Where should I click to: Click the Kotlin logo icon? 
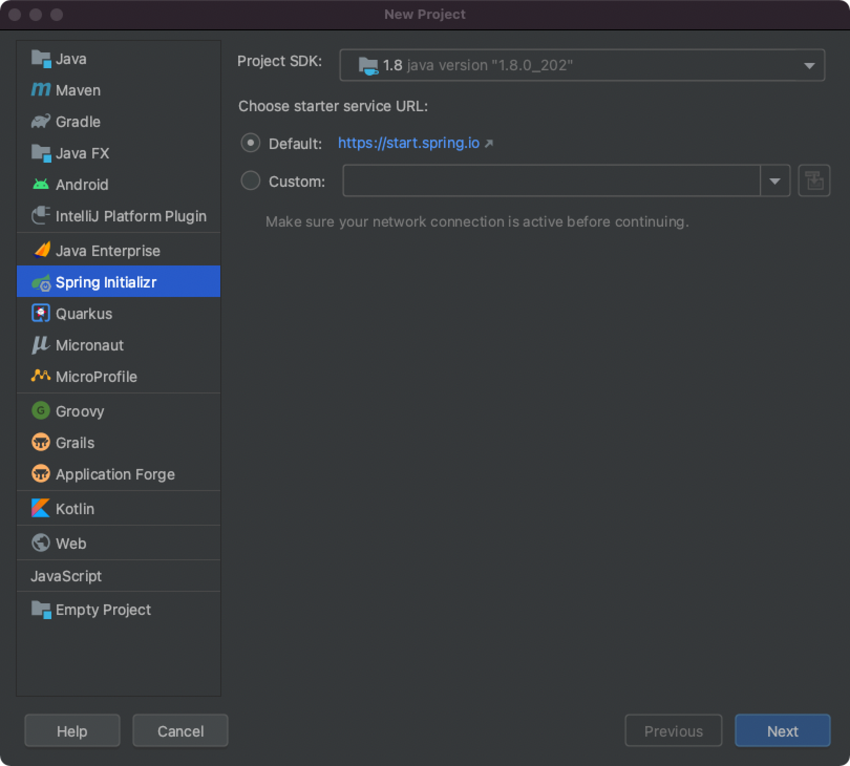(40, 508)
